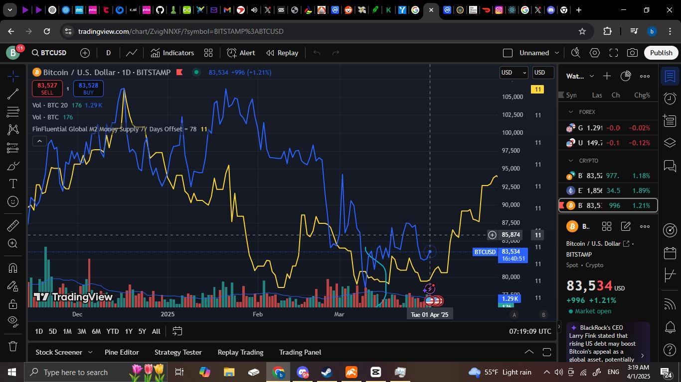Open the measure ruler tool
681x382 pixels.
coord(13,225)
